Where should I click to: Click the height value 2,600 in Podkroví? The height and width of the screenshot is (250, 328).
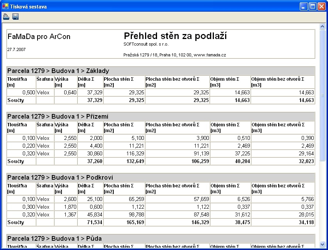point(70,199)
